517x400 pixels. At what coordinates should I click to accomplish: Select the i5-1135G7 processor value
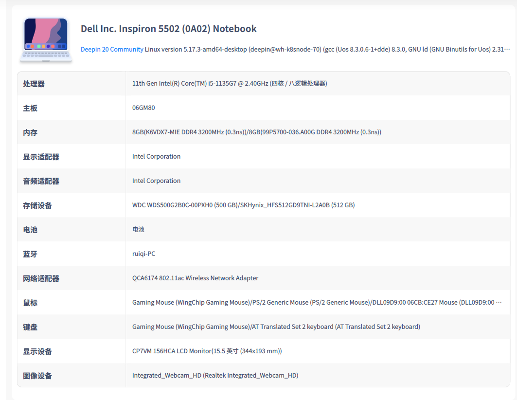coord(230,83)
